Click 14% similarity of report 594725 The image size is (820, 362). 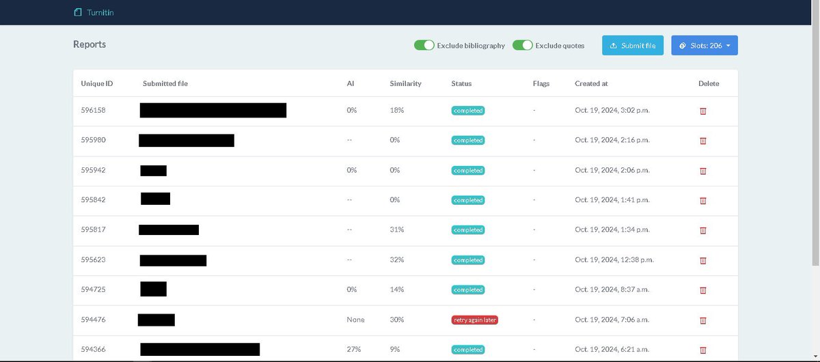click(x=397, y=290)
